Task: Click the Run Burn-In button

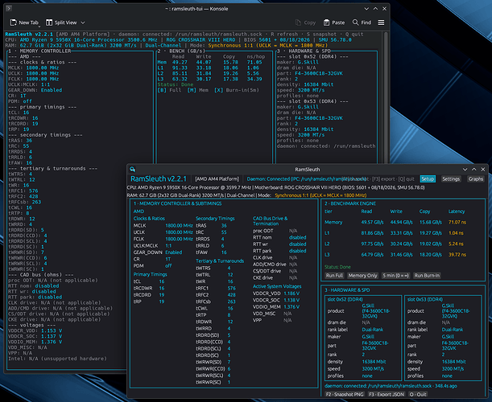Action: [x=427, y=276]
